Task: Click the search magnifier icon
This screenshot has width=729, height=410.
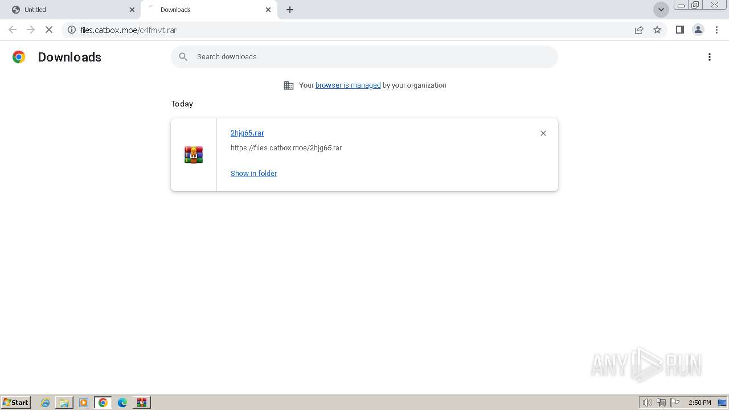Action: point(183,57)
